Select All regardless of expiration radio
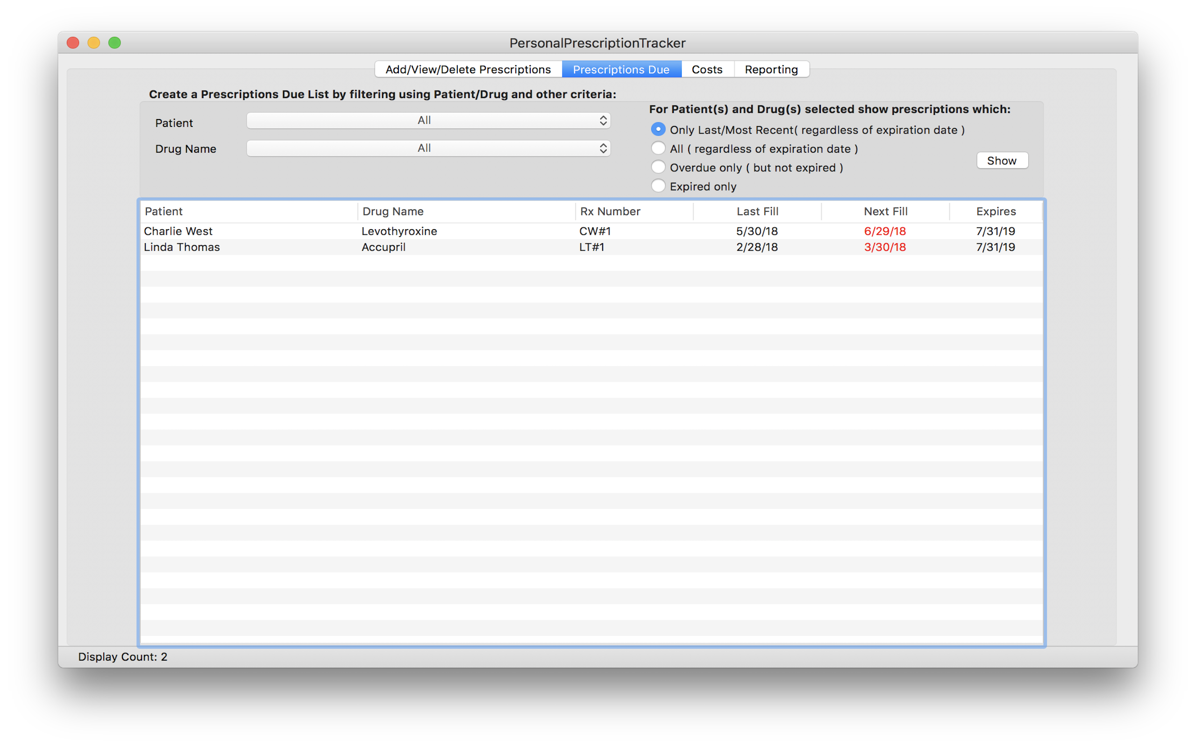 click(x=658, y=148)
